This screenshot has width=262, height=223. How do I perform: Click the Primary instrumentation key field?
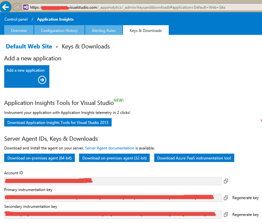[x=113, y=198]
